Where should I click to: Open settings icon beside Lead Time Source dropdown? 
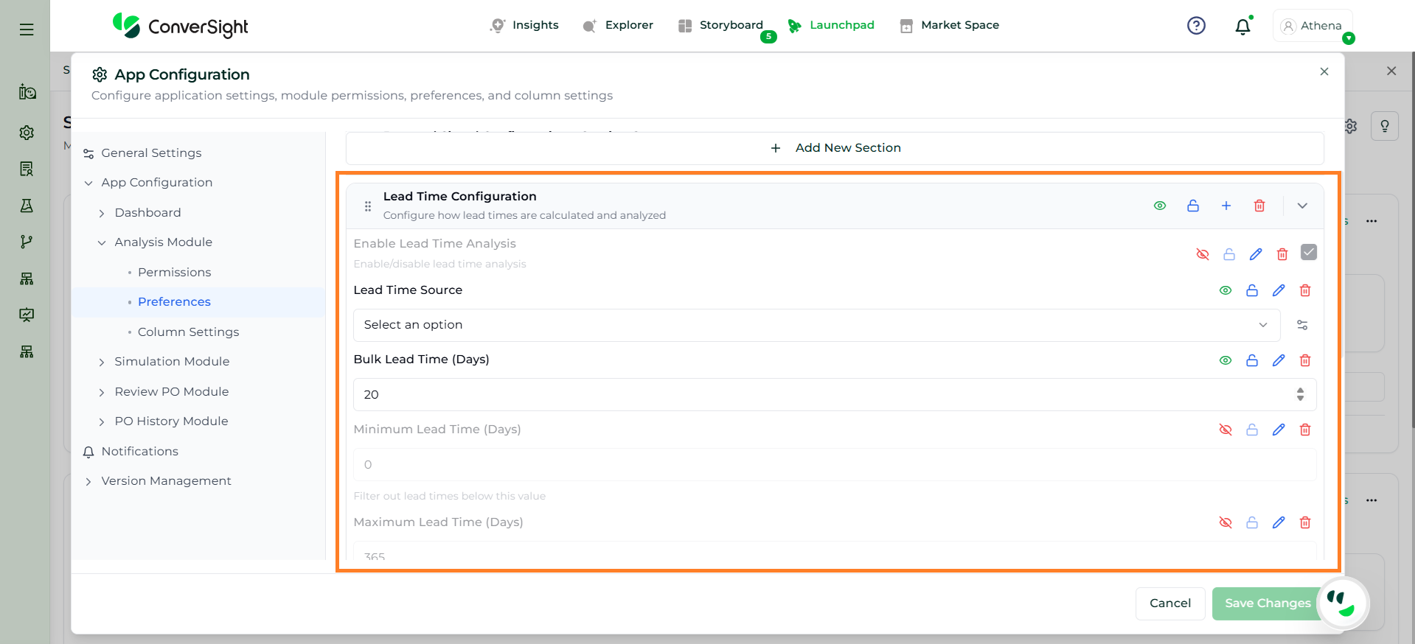[1302, 325]
